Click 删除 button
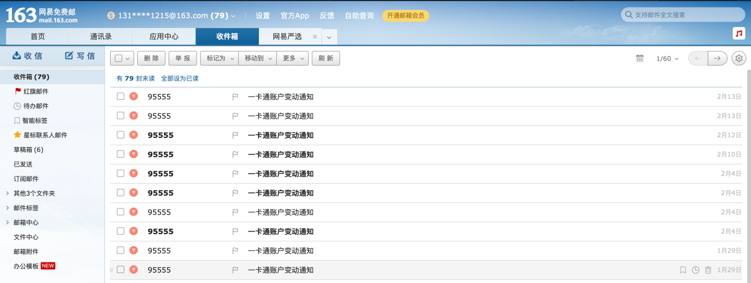The image size is (751, 283). tap(151, 58)
